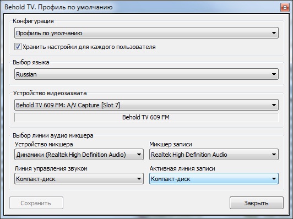Viewport: 293px width, 219px height.
Task: Click the Сохранить button
Action: point(36,202)
